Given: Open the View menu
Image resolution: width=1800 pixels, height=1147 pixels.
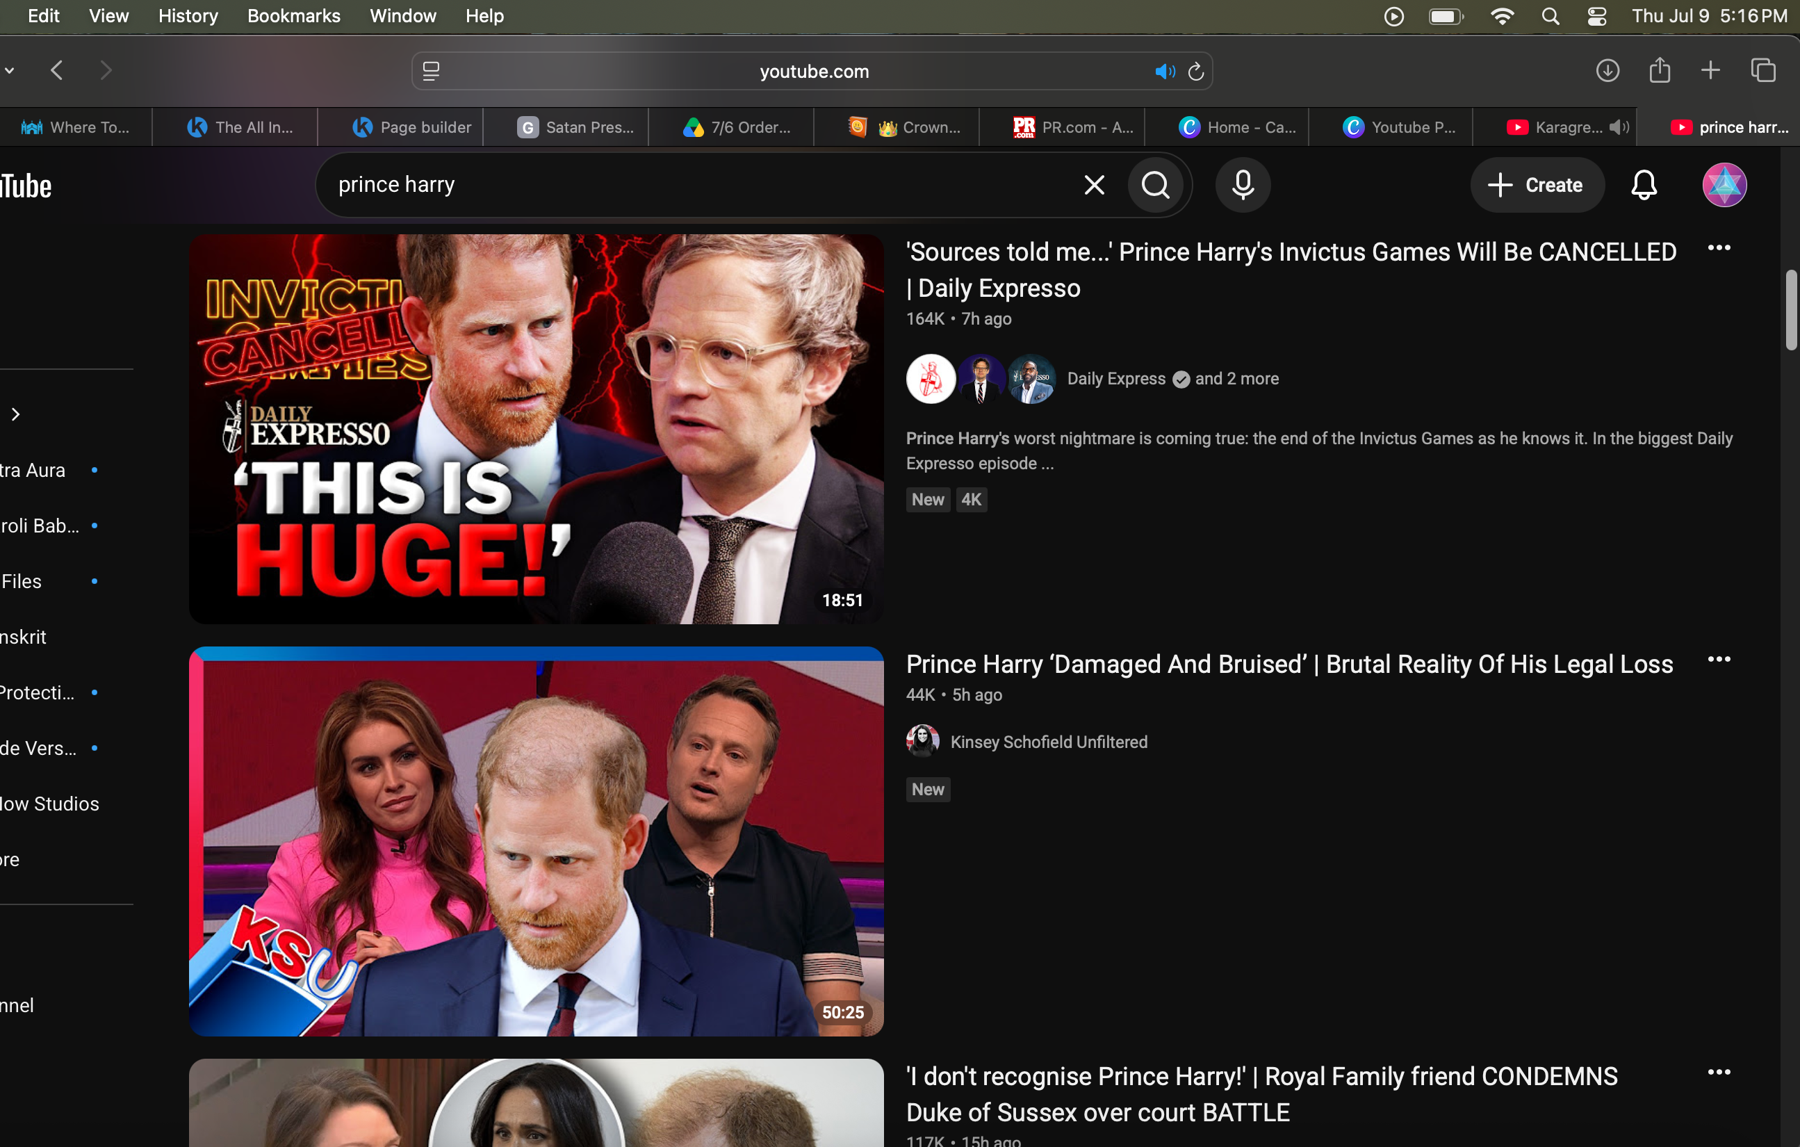Looking at the screenshot, I should 108,16.
